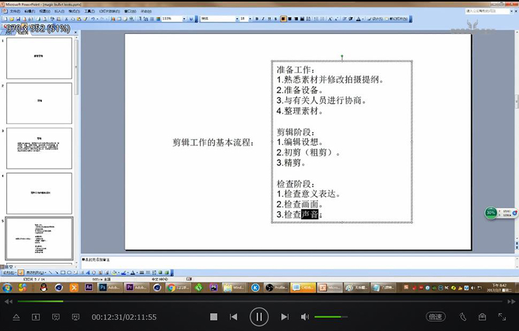
Task: Toggle text Shadow formatting
Action: (x=276, y=19)
